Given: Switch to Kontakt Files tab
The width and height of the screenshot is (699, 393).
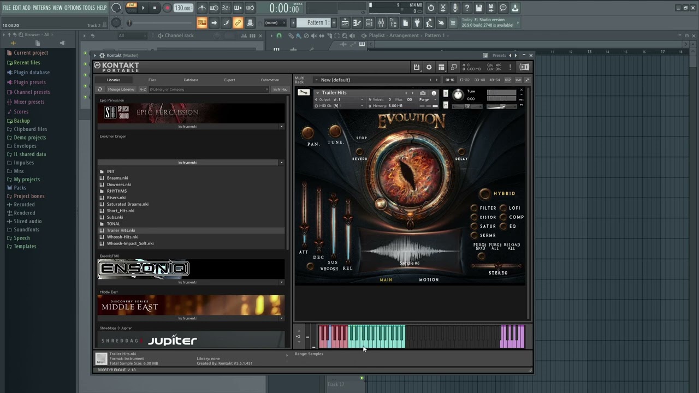Looking at the screenshot, I should pos(152,80).
